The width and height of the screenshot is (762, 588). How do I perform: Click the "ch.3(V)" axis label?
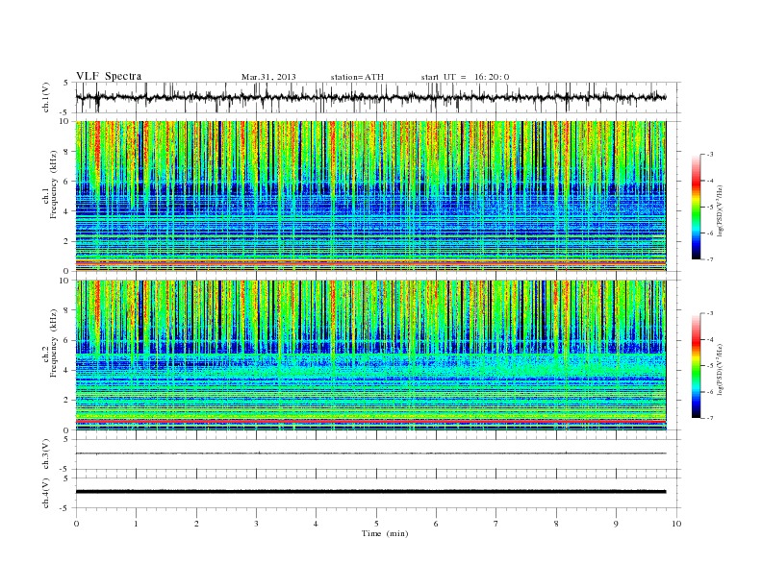tap(46, 454)
